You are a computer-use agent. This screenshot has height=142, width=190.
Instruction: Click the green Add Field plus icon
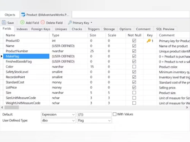(x=22, y=22)
